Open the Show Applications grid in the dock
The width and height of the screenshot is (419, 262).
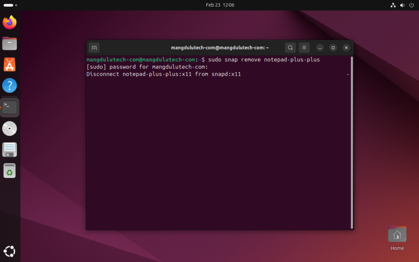click(9, 251)
